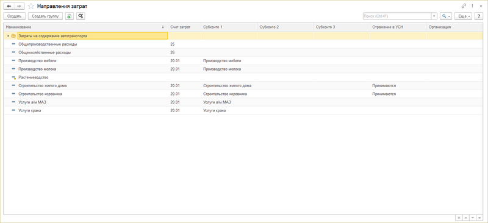The image size is (488, 223).
Task: Select the Общехозяйственные расходы name
Action: click(x=45, y=52)
